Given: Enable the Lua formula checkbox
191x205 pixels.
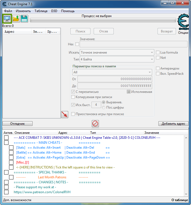Looking at the screenshot, I should [x=158, y=52].
